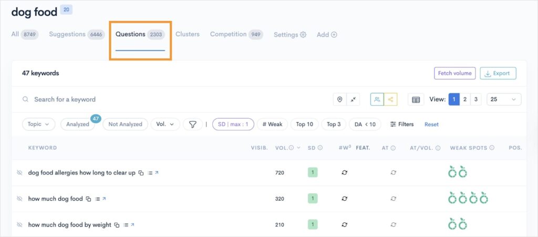Toggle the '# Weak' filter chip

click(272, 125)
